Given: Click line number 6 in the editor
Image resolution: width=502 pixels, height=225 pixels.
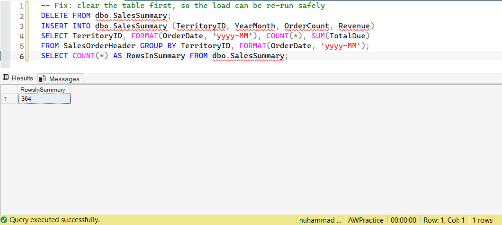Looking at the screenshot, I should [x=21, y=57].
